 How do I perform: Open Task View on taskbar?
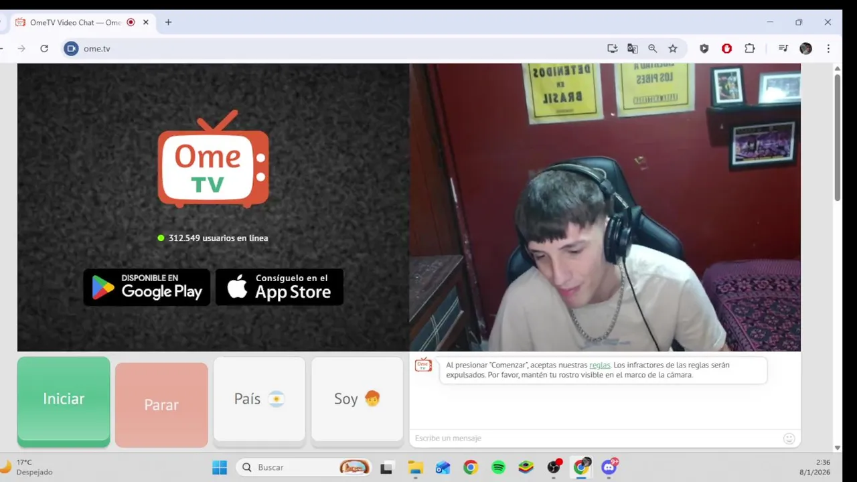point(386,467)
